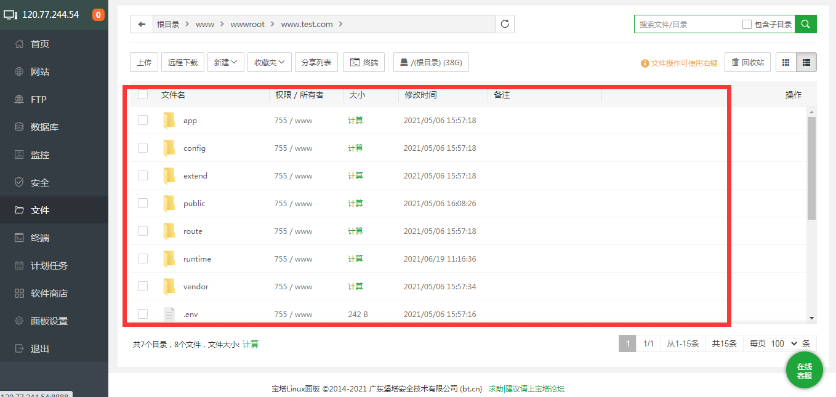Calculate size of runtime folder via 计算
Image resolution: width=836 pixels, height=397 pixels.
pos(355,259)
